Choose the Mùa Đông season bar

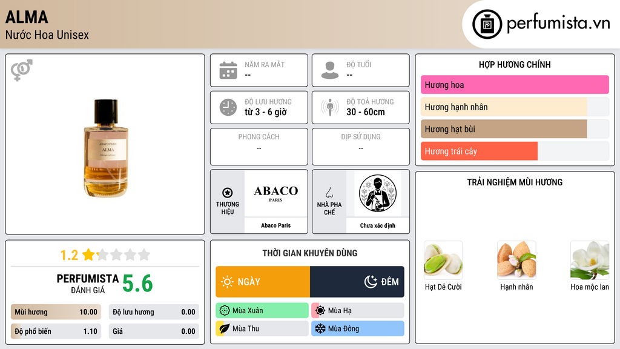click(x=358, y=329)
